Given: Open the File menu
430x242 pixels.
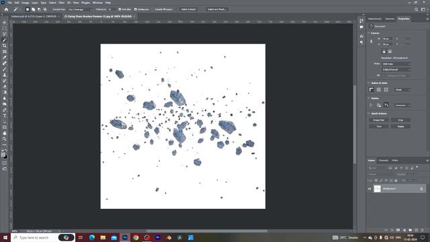Looking at the screenshot, I should 9,3.
